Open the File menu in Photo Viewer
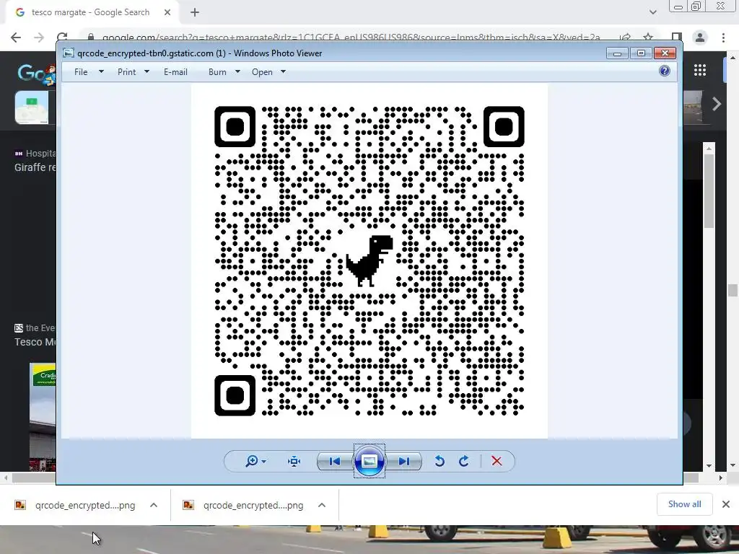Viewport: 739px width, 554px height. tap(81, 72)
